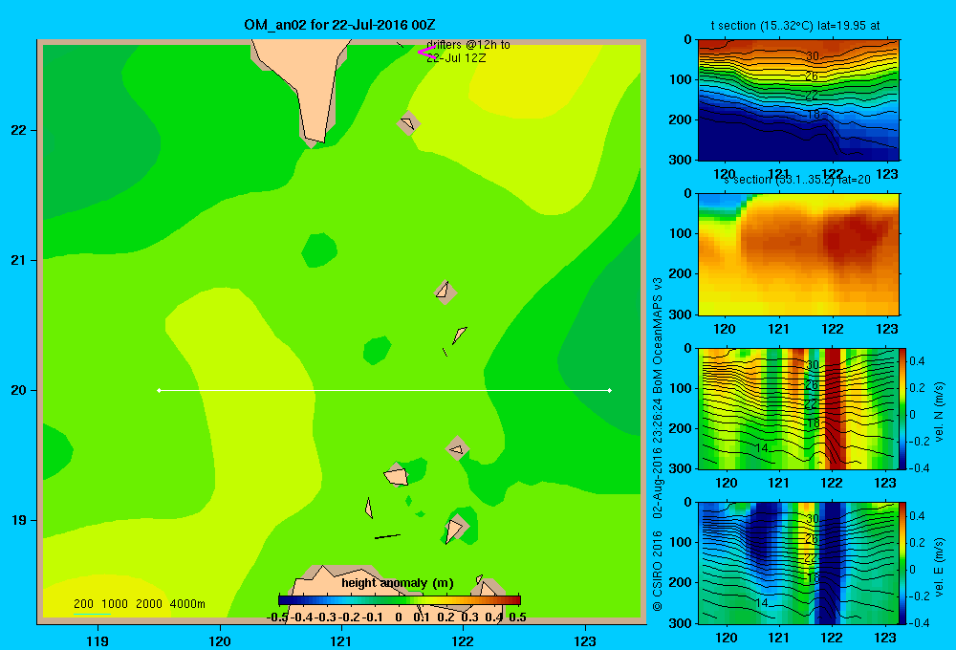
Task: Click the height anomaly color bar
Action: [400, 600]
